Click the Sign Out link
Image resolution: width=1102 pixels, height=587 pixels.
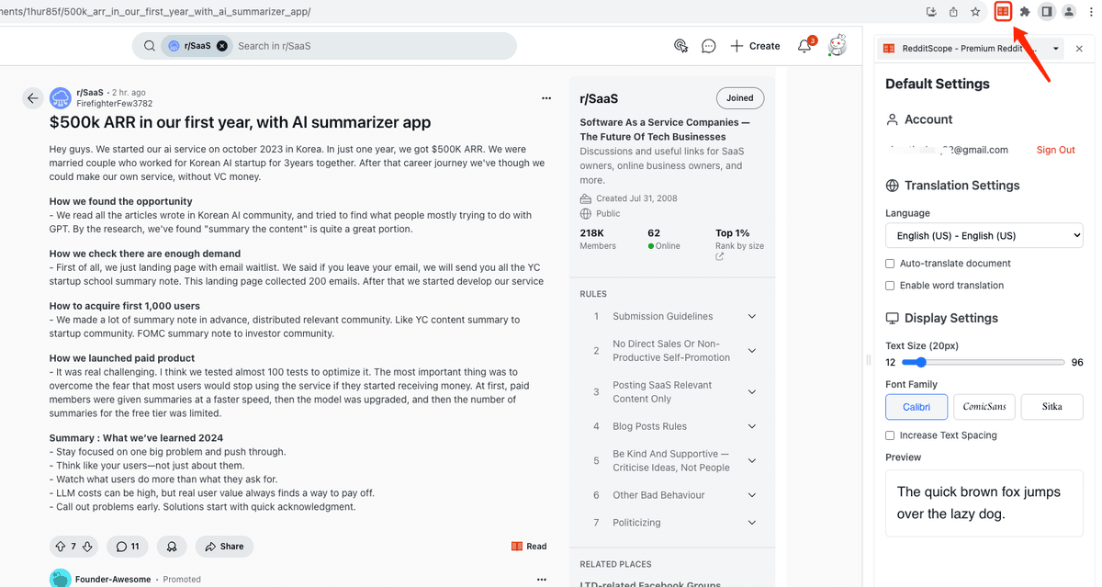(1055, 150)
